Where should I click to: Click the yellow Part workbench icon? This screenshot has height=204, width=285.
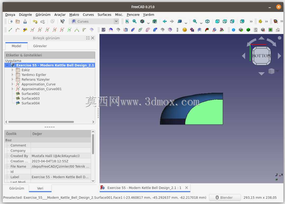coord(260,21)
